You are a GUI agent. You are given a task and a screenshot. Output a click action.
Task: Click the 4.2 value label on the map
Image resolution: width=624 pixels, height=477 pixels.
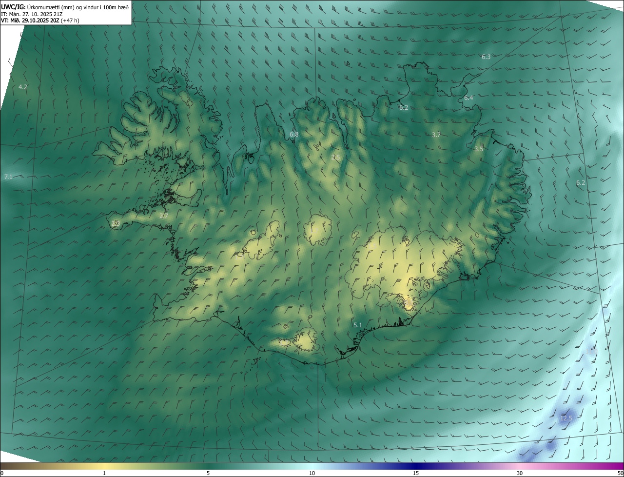tap(23, 87)
